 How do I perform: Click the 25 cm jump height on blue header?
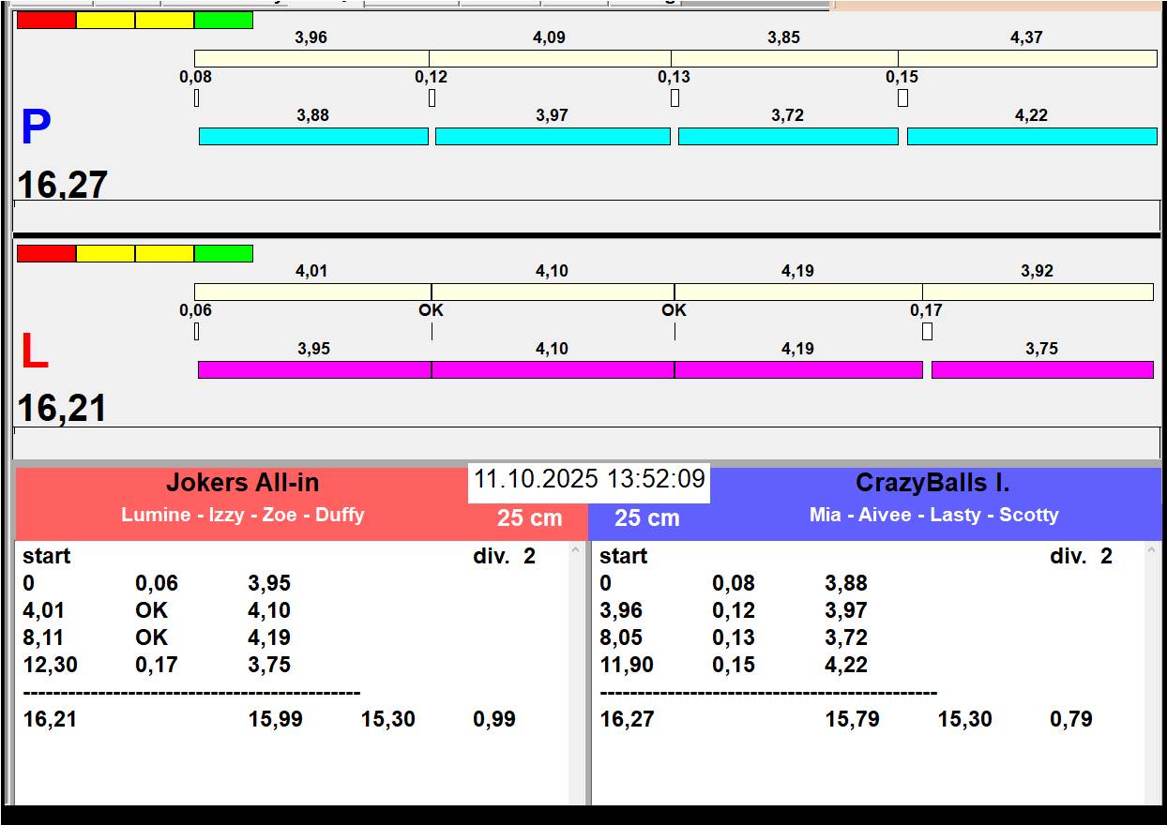point(647,518)
